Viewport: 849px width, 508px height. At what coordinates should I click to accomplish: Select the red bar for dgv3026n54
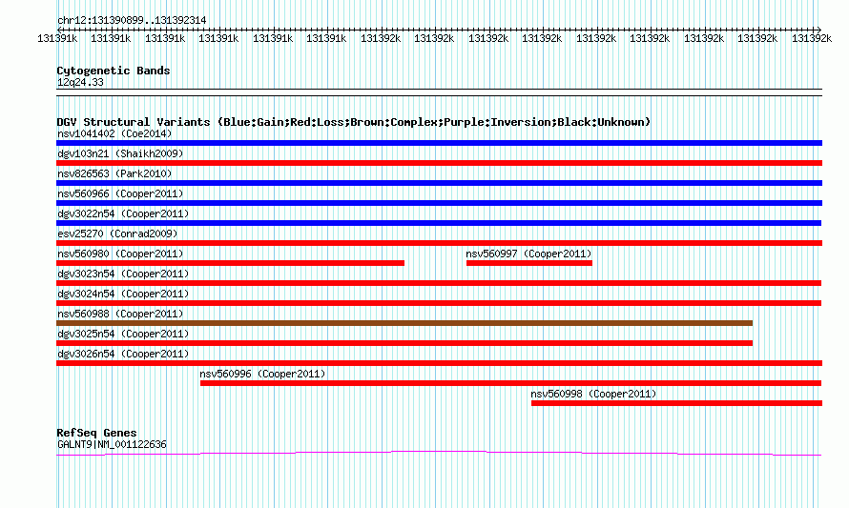[439, 363]
